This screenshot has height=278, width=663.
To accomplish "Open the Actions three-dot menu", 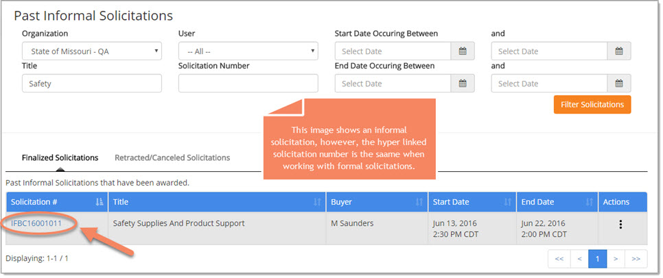I will pyautogui.click(x=620, y=225).
